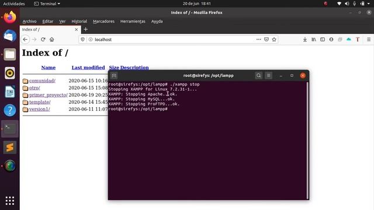Open a new Firefox tab

(86, 29)
